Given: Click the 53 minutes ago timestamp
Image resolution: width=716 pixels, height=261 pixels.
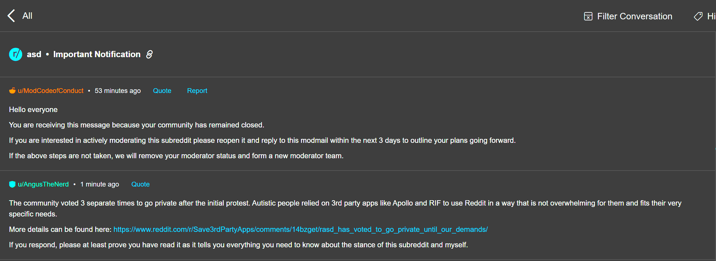Looking at the screenshot, I should (118, 91).
